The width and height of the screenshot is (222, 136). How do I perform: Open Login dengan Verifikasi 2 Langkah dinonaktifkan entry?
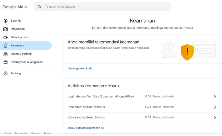pos(142,97)
